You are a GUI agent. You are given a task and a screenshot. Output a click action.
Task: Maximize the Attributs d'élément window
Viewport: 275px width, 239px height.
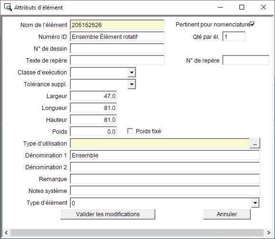[x=242, y=7]
